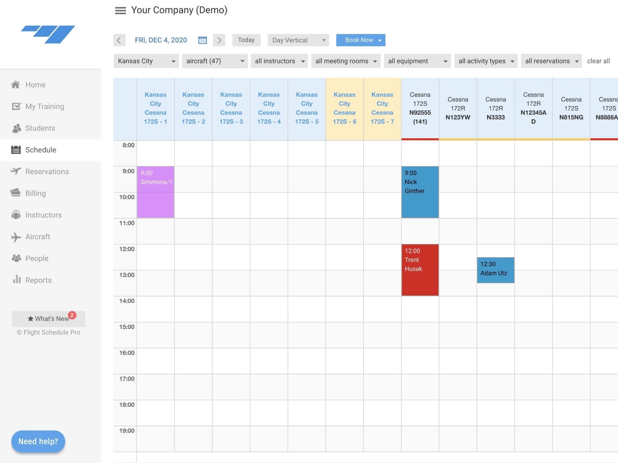Open the hamburger menu icon

point(120,11)
